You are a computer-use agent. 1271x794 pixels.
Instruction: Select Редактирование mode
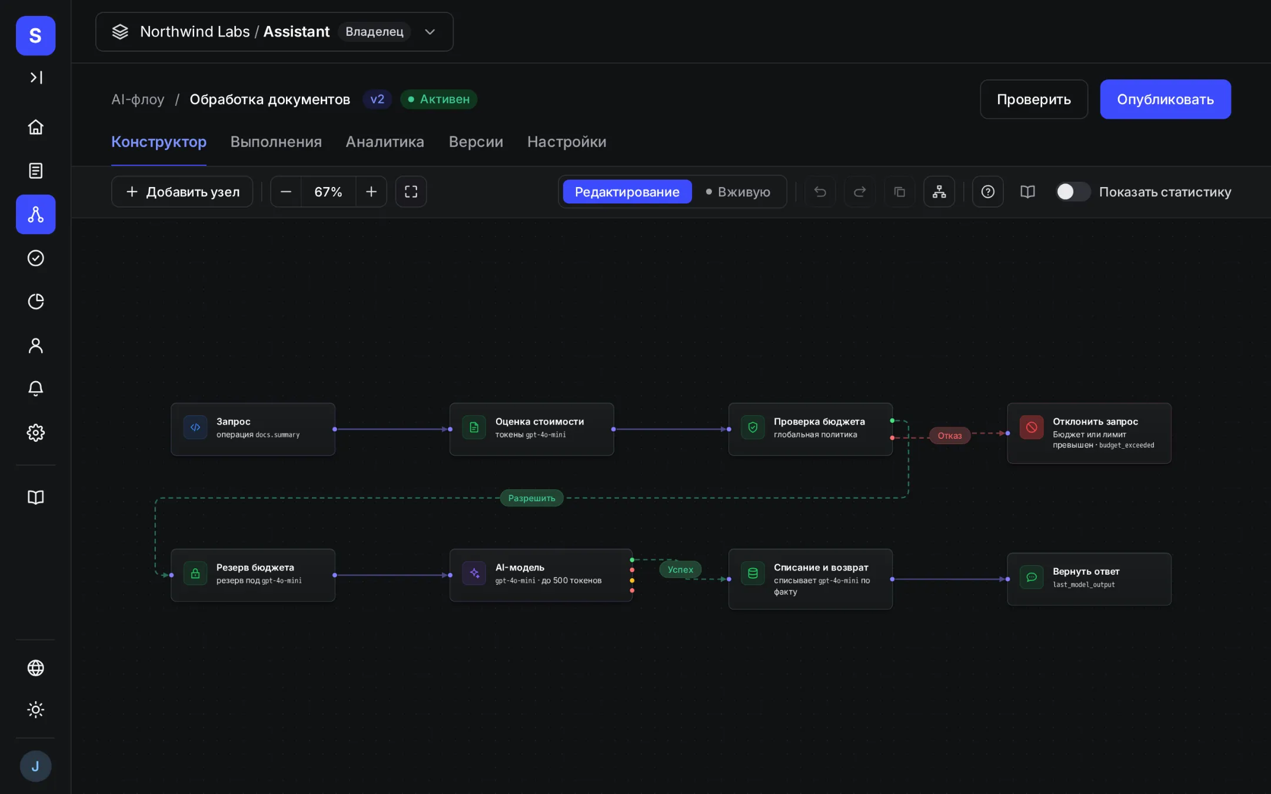pos(627,192)
